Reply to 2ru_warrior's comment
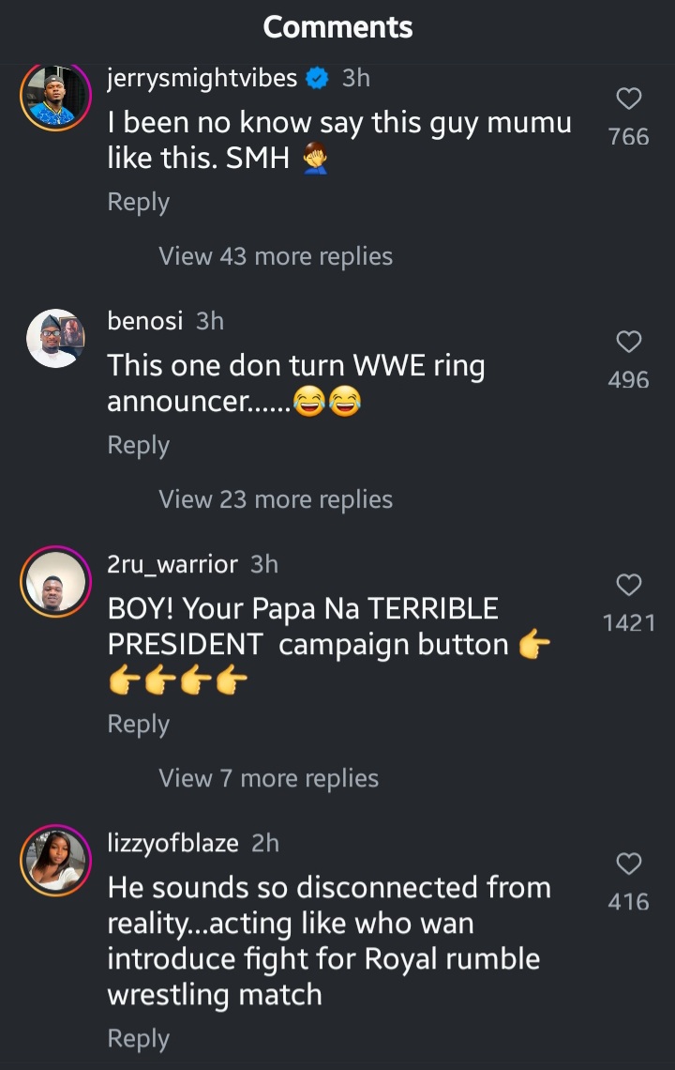Screen dimensions: 675x1070 tap(138, 725)
